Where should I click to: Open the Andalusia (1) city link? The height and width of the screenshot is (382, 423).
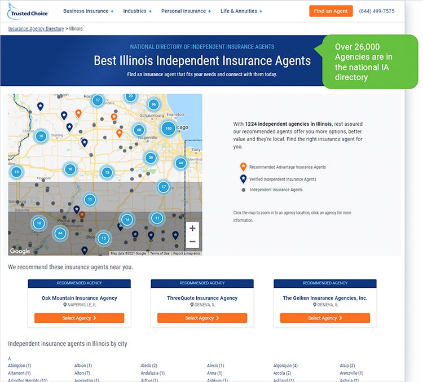pos(153,373)
